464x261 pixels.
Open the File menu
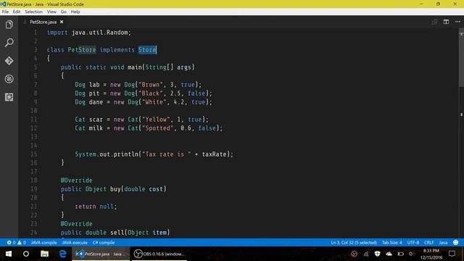click(x=5, y=12)
